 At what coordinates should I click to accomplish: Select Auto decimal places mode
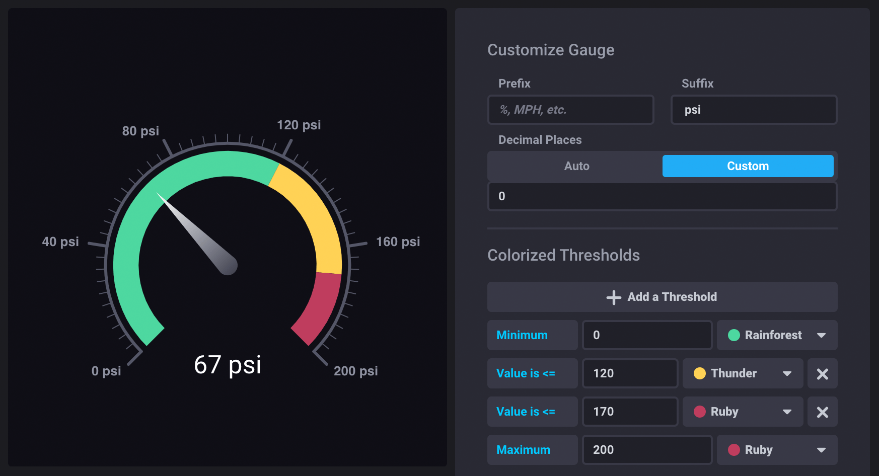[576, 166]
